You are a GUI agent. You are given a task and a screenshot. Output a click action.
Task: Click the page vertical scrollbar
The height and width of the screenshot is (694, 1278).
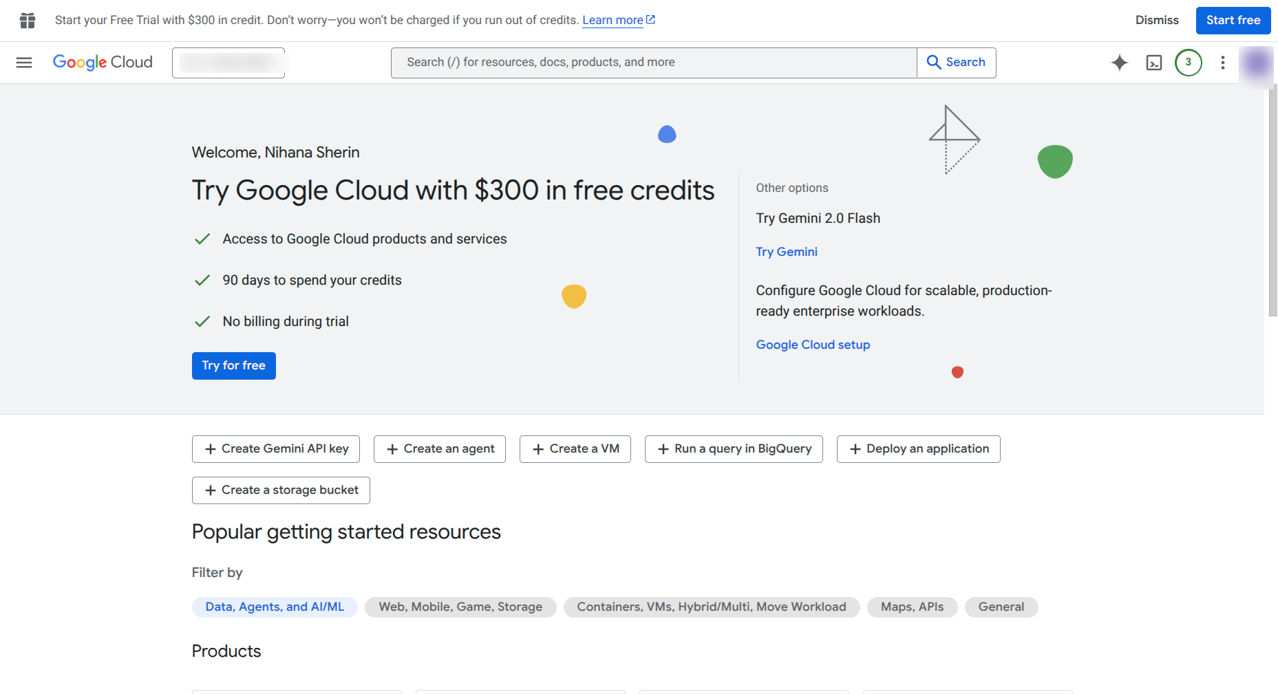(1272, 199)
